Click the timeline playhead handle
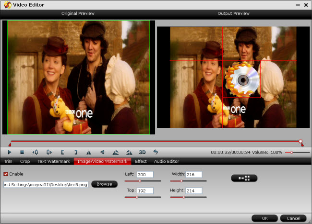The width and height of the screenshot is (312, 224). [x=300, y=141]
